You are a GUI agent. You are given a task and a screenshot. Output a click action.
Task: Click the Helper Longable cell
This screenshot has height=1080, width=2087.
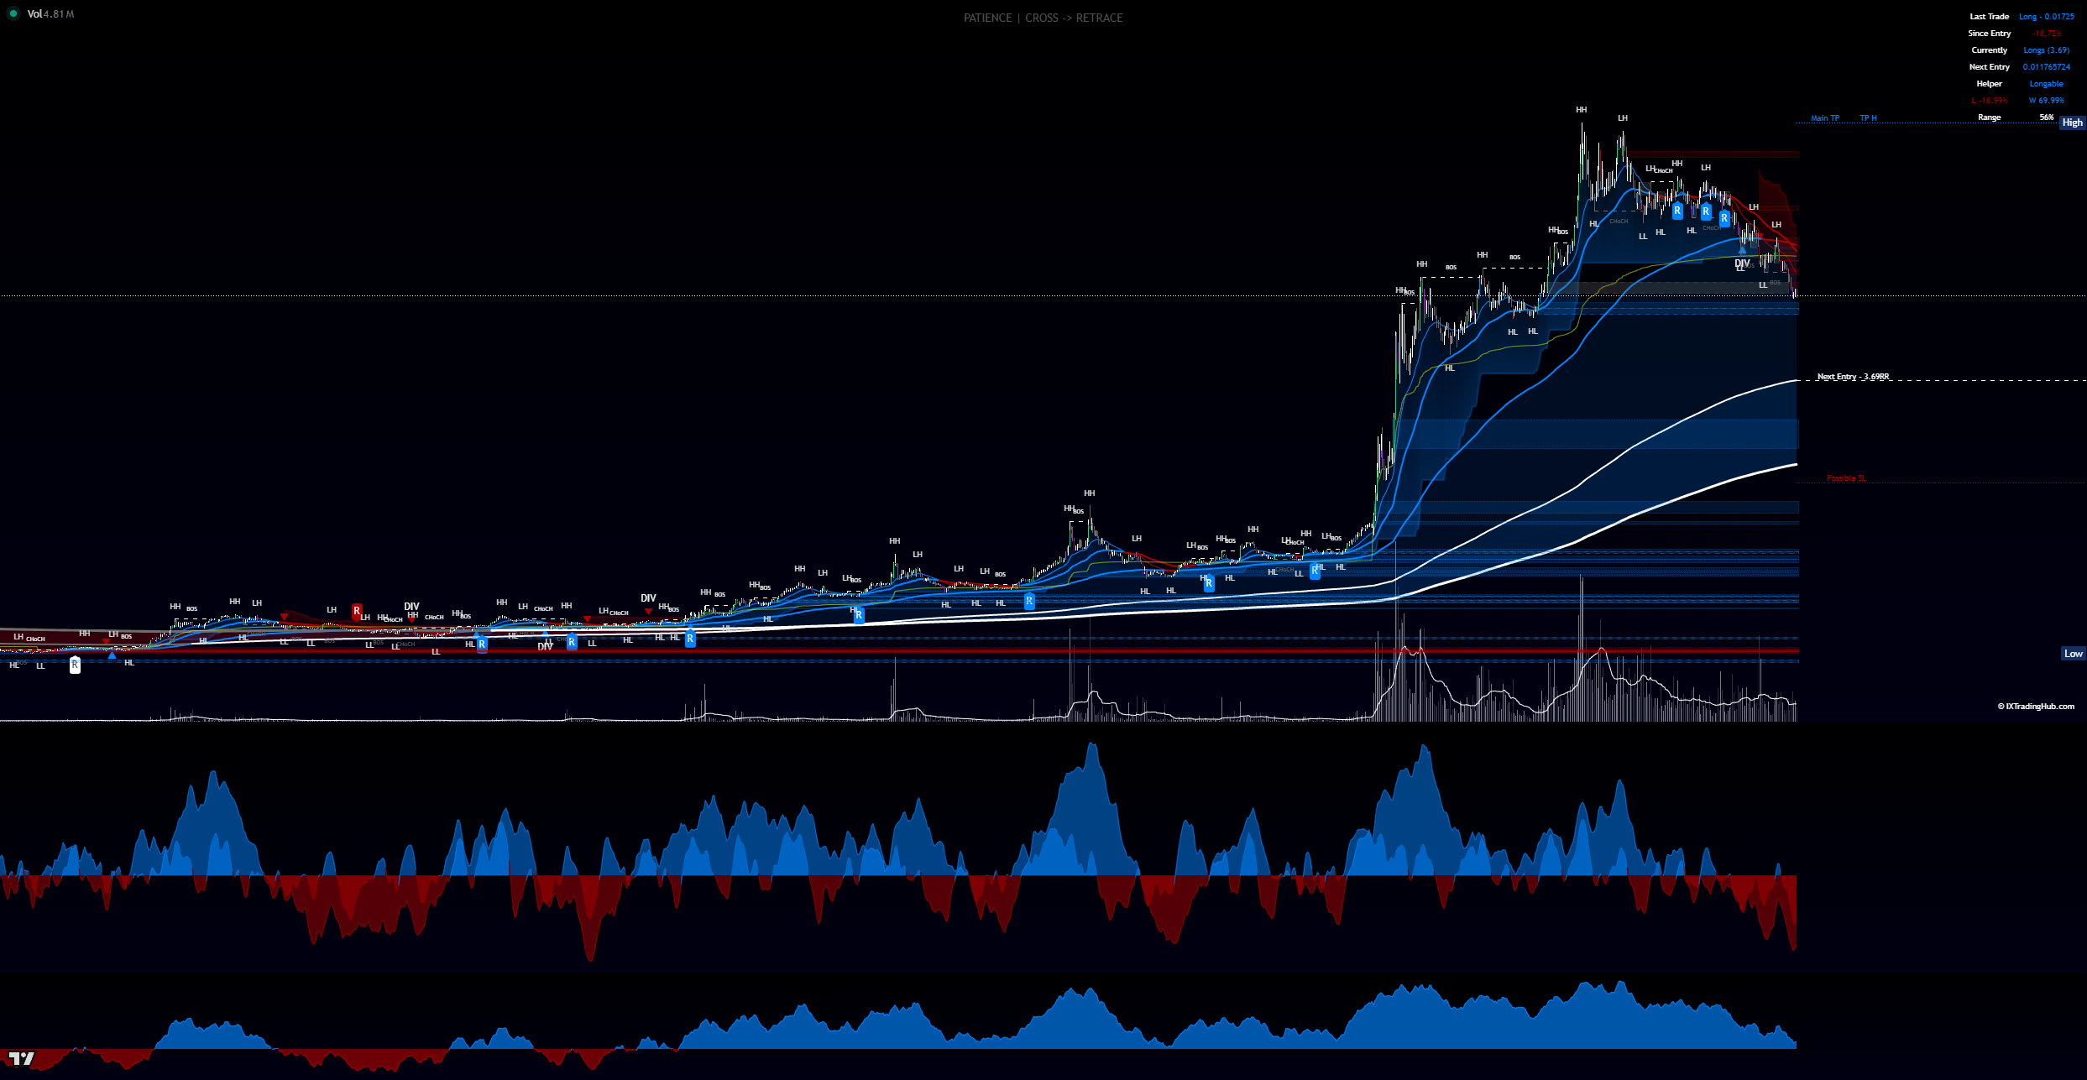click(2046, 84)
